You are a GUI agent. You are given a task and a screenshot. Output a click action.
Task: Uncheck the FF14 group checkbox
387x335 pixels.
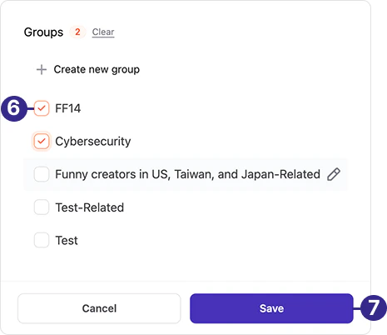(42, 108)
